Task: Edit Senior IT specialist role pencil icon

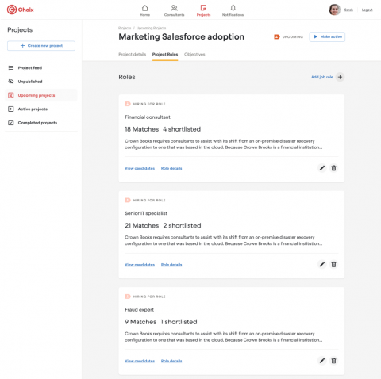Action: [322, 264]
